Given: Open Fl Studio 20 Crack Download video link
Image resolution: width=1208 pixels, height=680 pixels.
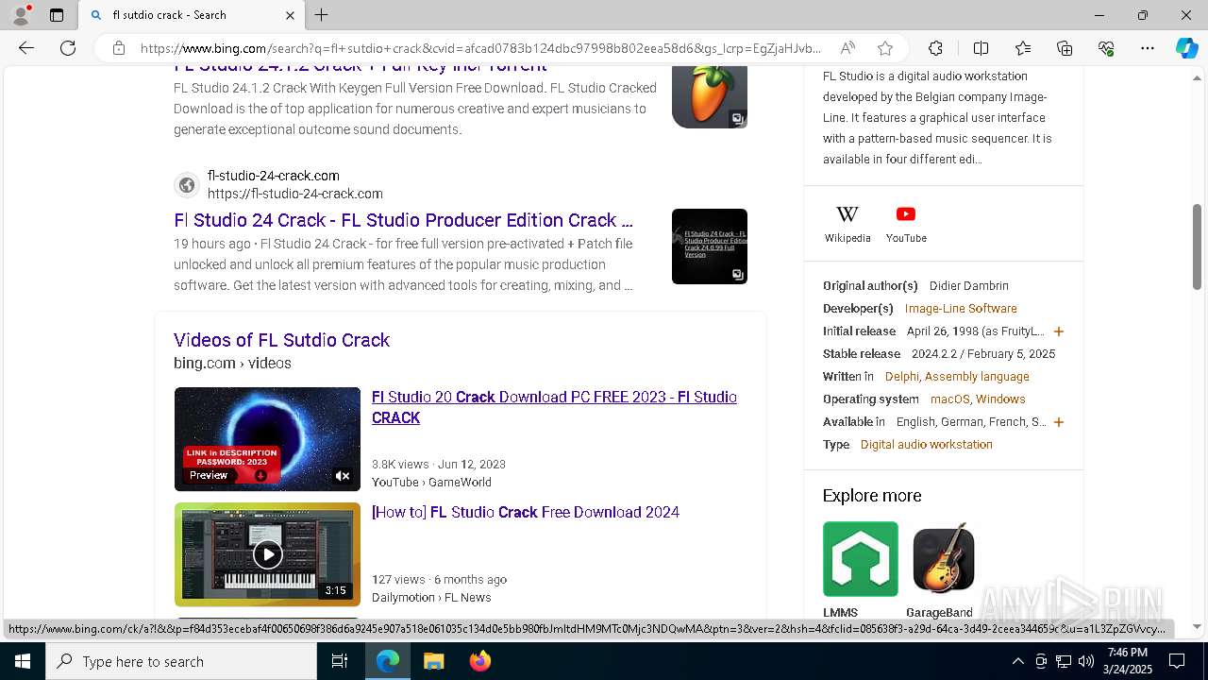Looking at the screenshot, I should pos(554,407).
